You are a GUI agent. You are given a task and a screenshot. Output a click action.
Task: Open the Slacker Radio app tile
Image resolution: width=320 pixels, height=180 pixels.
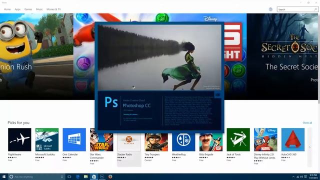click(x=129, y=142)
